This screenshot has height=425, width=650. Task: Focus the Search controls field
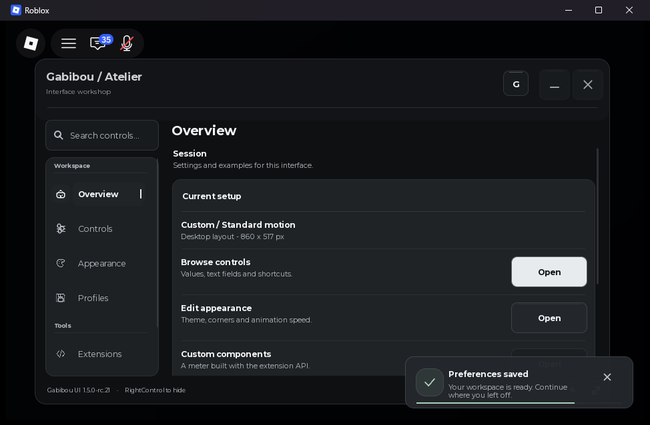(102, 135)
